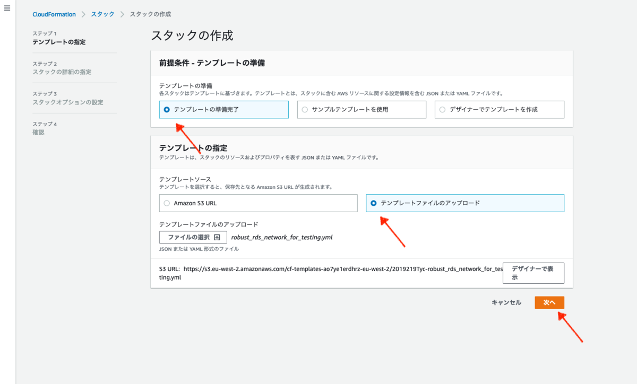Viewport: 637px width, 384px height.
Task: Click the orange 次へ button
Action: [x=549, y=302]
